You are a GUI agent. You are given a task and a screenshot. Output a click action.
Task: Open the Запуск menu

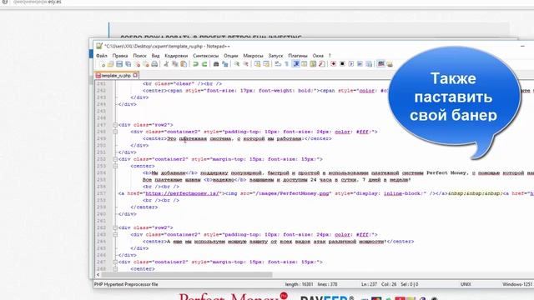[275, 56]
